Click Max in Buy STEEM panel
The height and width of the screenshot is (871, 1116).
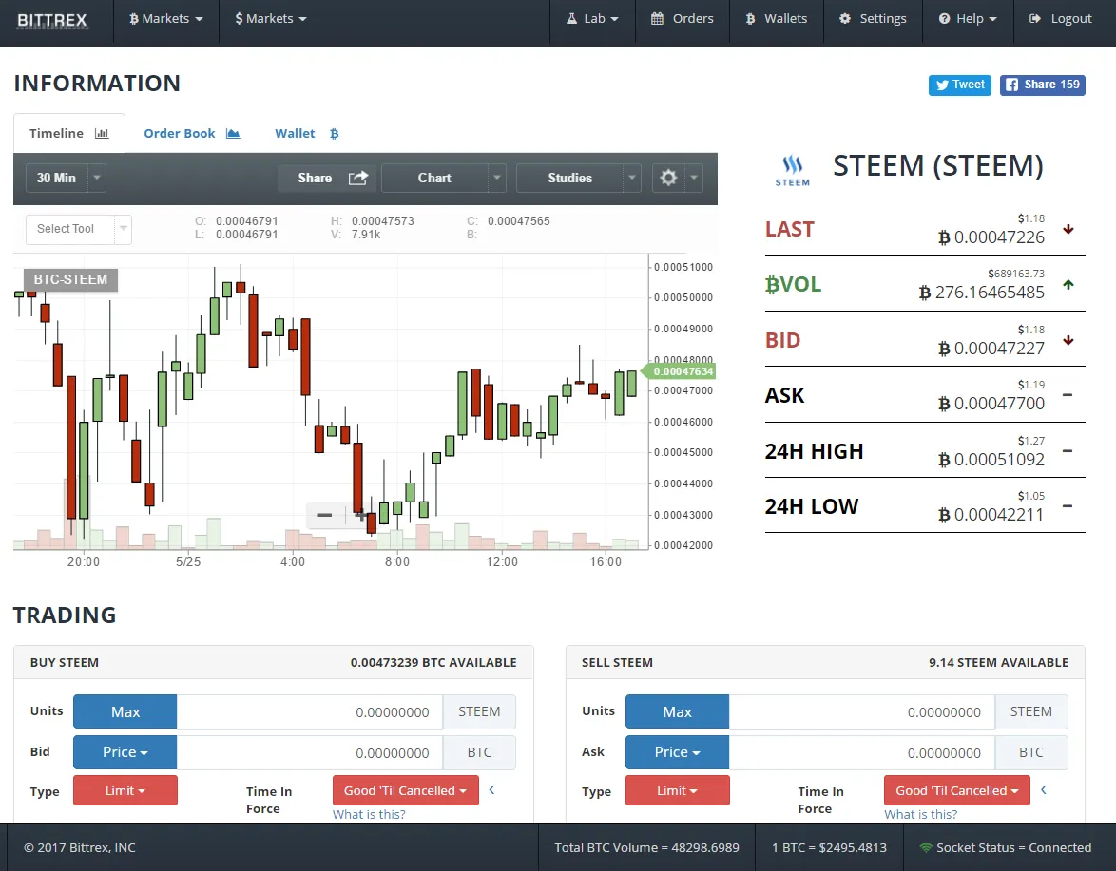125,711
